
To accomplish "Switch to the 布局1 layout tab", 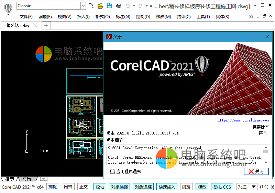I will tap(27, 179).
